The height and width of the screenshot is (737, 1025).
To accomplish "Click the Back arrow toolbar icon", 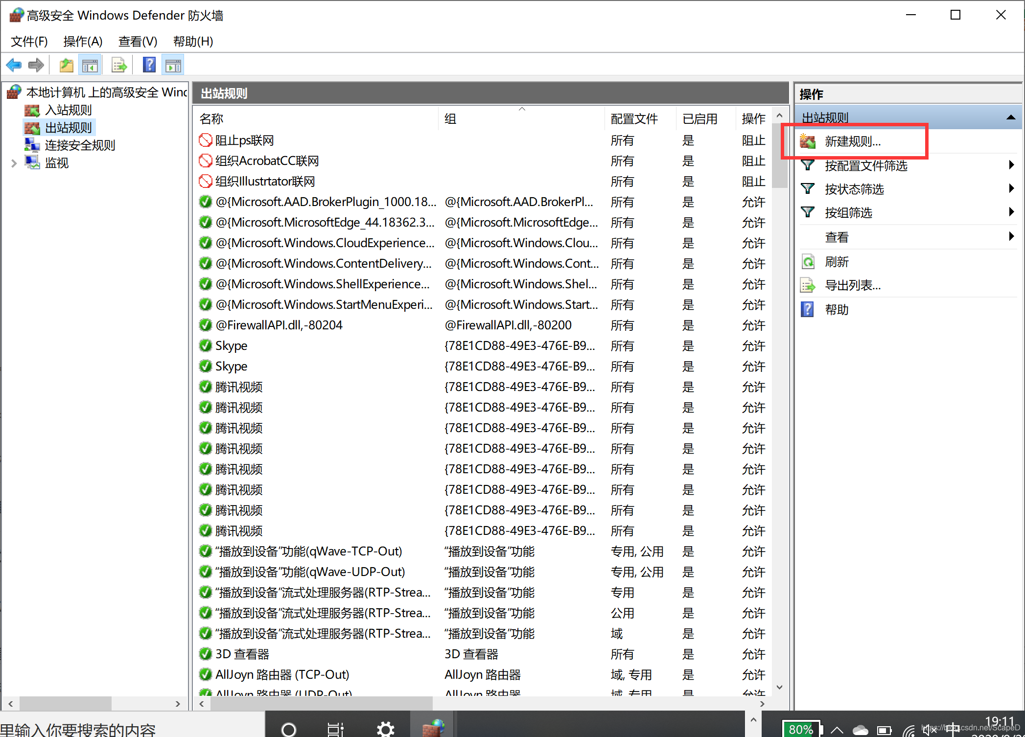I will point(14,65).
